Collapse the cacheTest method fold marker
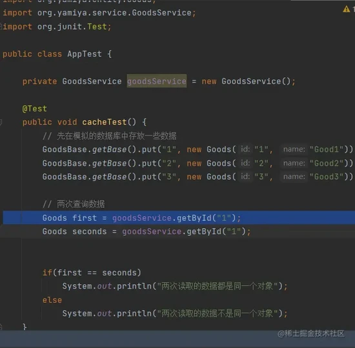The width and height of the screenshot is (355, 348). click(x=1, y=122)
